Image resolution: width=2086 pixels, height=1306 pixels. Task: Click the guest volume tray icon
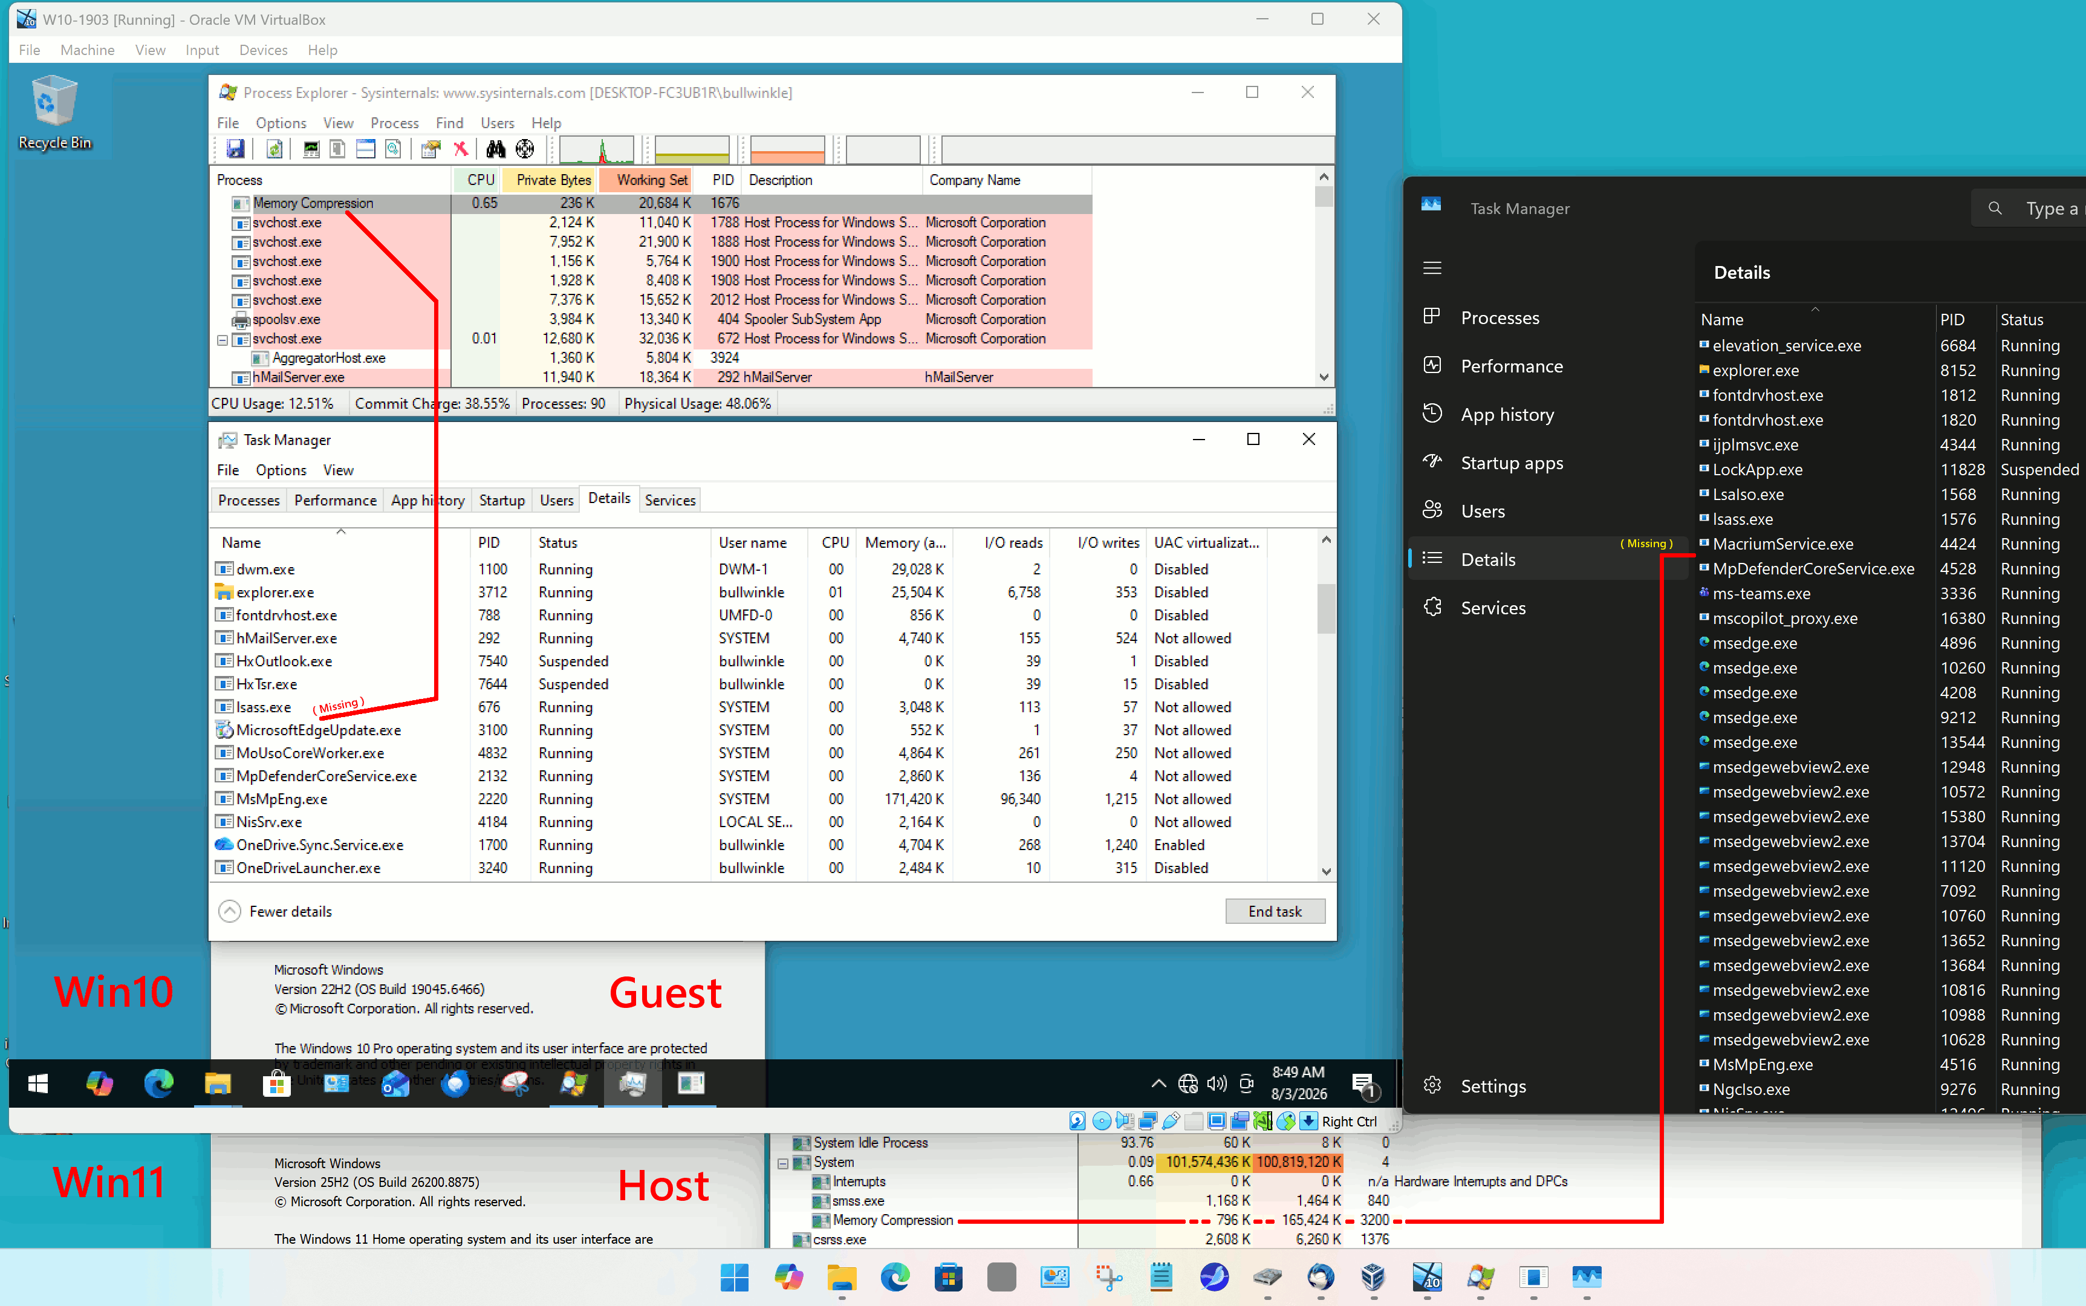(1217, 1083)
